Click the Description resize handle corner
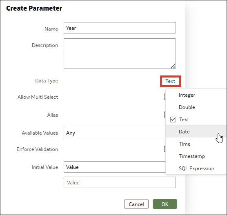 click(173, 66)
